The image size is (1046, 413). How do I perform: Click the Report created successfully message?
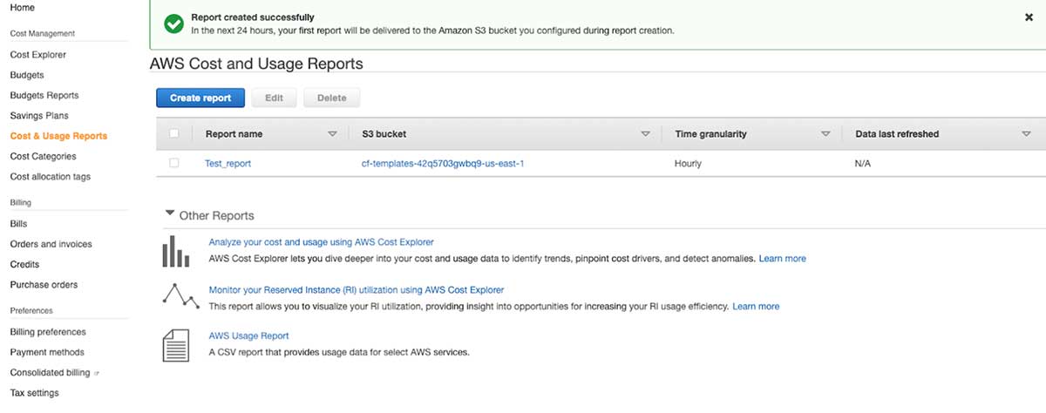click(x=253, y=17)
